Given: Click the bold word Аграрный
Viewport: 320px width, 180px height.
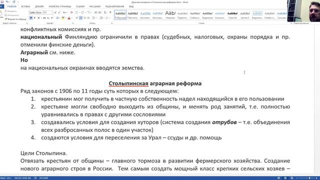Looking at the screenshot, I should pyautogui.click(x=34, y=52).
